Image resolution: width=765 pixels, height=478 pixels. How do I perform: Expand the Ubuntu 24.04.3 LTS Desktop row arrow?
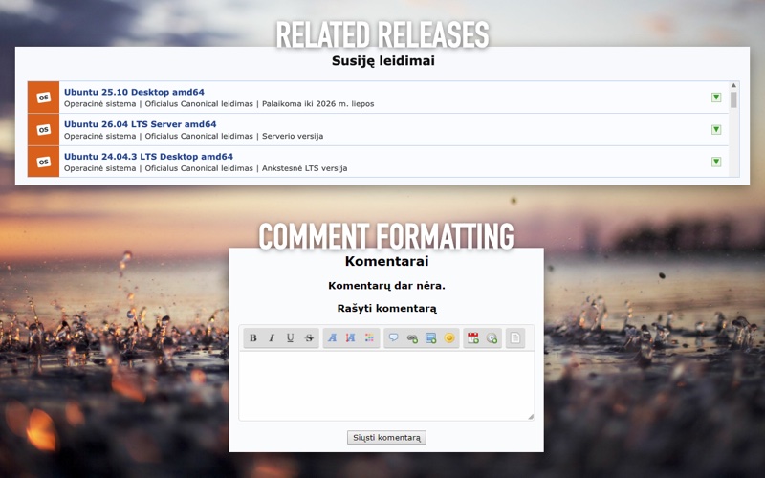(715, 162)
